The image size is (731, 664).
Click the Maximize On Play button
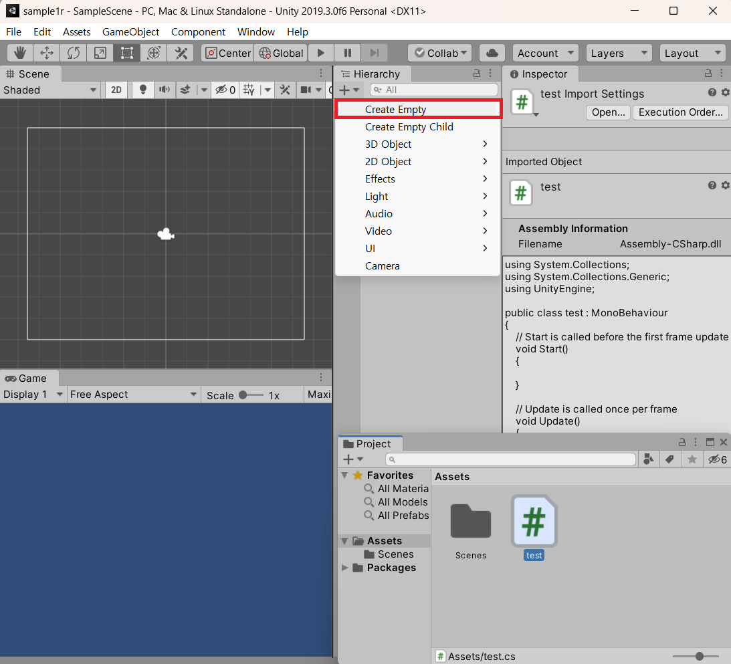tap(318, 395)
